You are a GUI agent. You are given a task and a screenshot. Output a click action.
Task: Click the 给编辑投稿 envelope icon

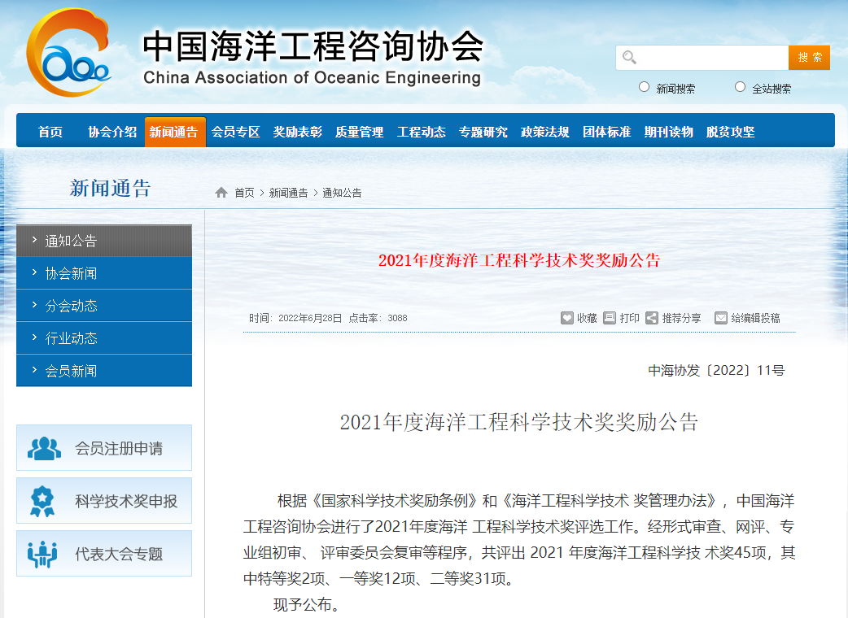tap(721, 318)
